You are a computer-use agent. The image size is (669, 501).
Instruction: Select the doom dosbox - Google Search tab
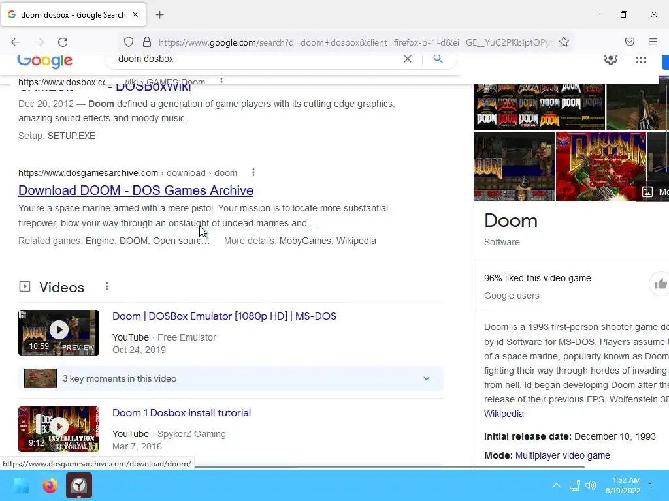click(73, 15)
